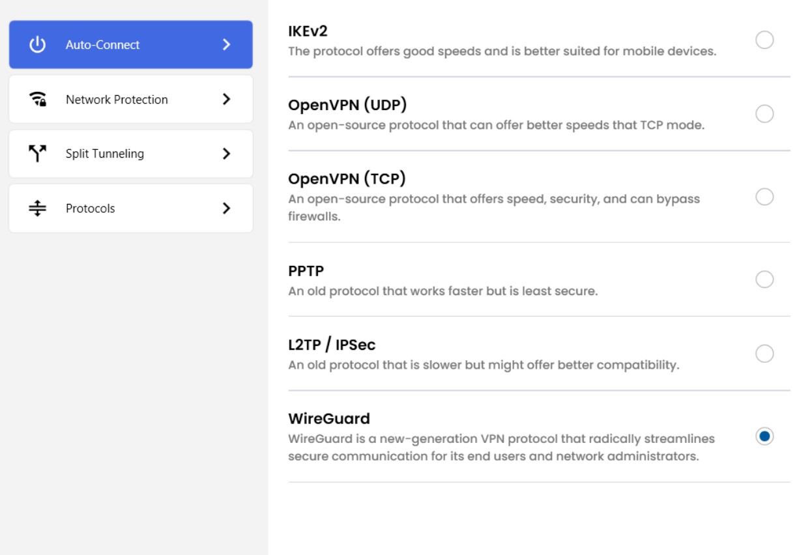
Task: Select the IKEv2 protocol radio button
Action: pyautogui.click(x=764, y=40)
